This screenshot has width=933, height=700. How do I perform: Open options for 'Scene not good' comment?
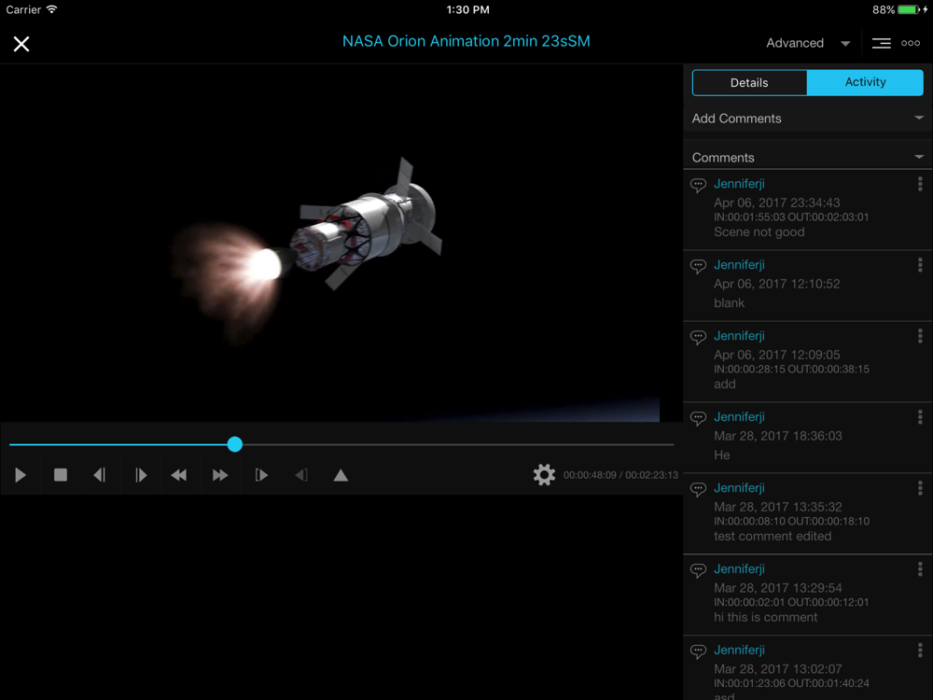(x=920, y=184)
